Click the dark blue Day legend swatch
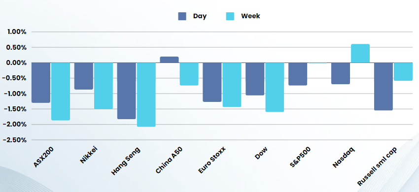419x192 pixels. click(182, 16)
